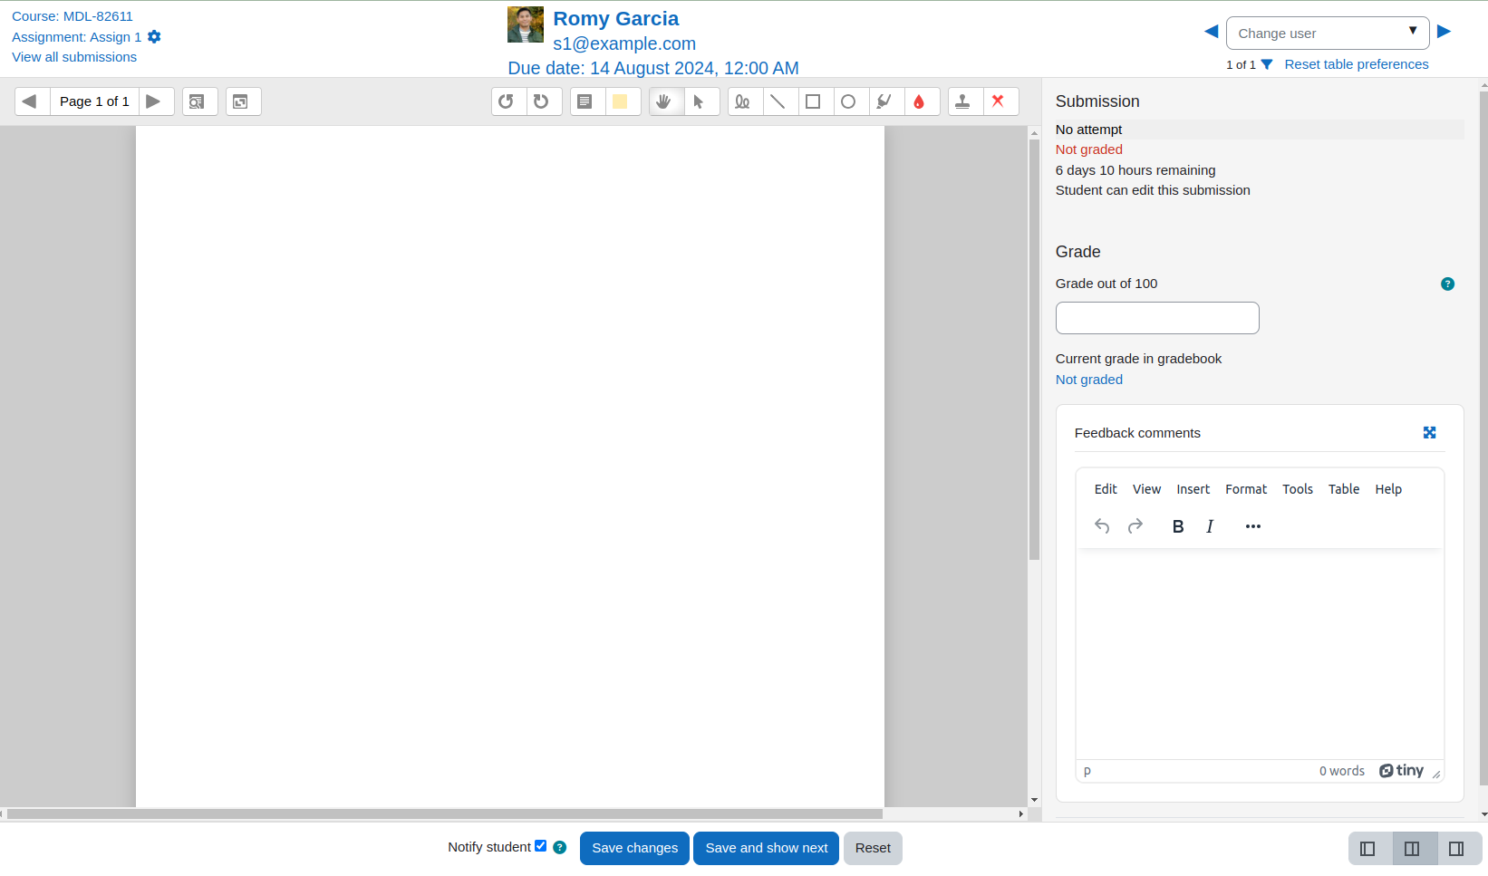Image resolution: width=1488 pixels, height=876 pixels.
Task: Open Course: MDL-82611 link
Action: pyautogui.click(x=72, y=16)
